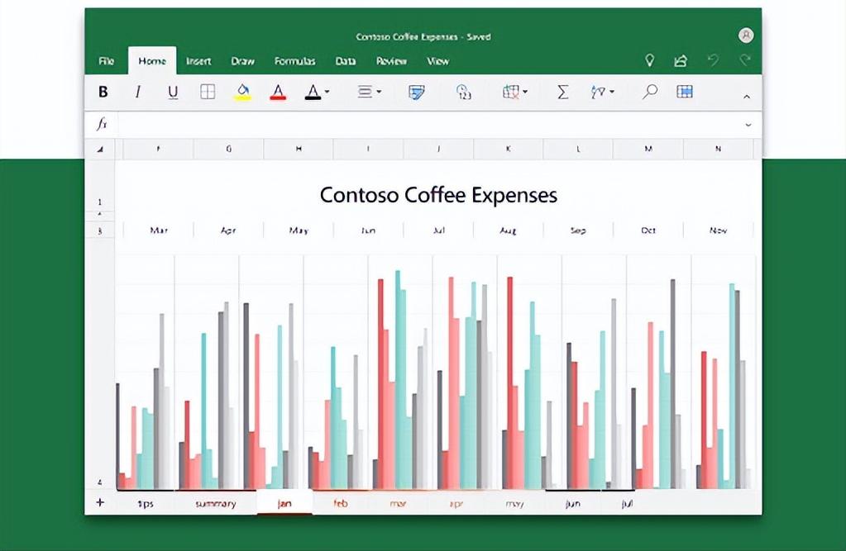Click the Find magnifier icon

coord(650,92)
